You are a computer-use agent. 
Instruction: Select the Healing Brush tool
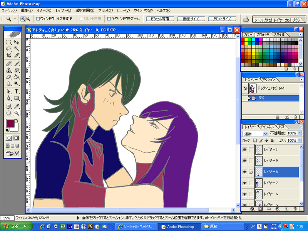click(8, 64)
